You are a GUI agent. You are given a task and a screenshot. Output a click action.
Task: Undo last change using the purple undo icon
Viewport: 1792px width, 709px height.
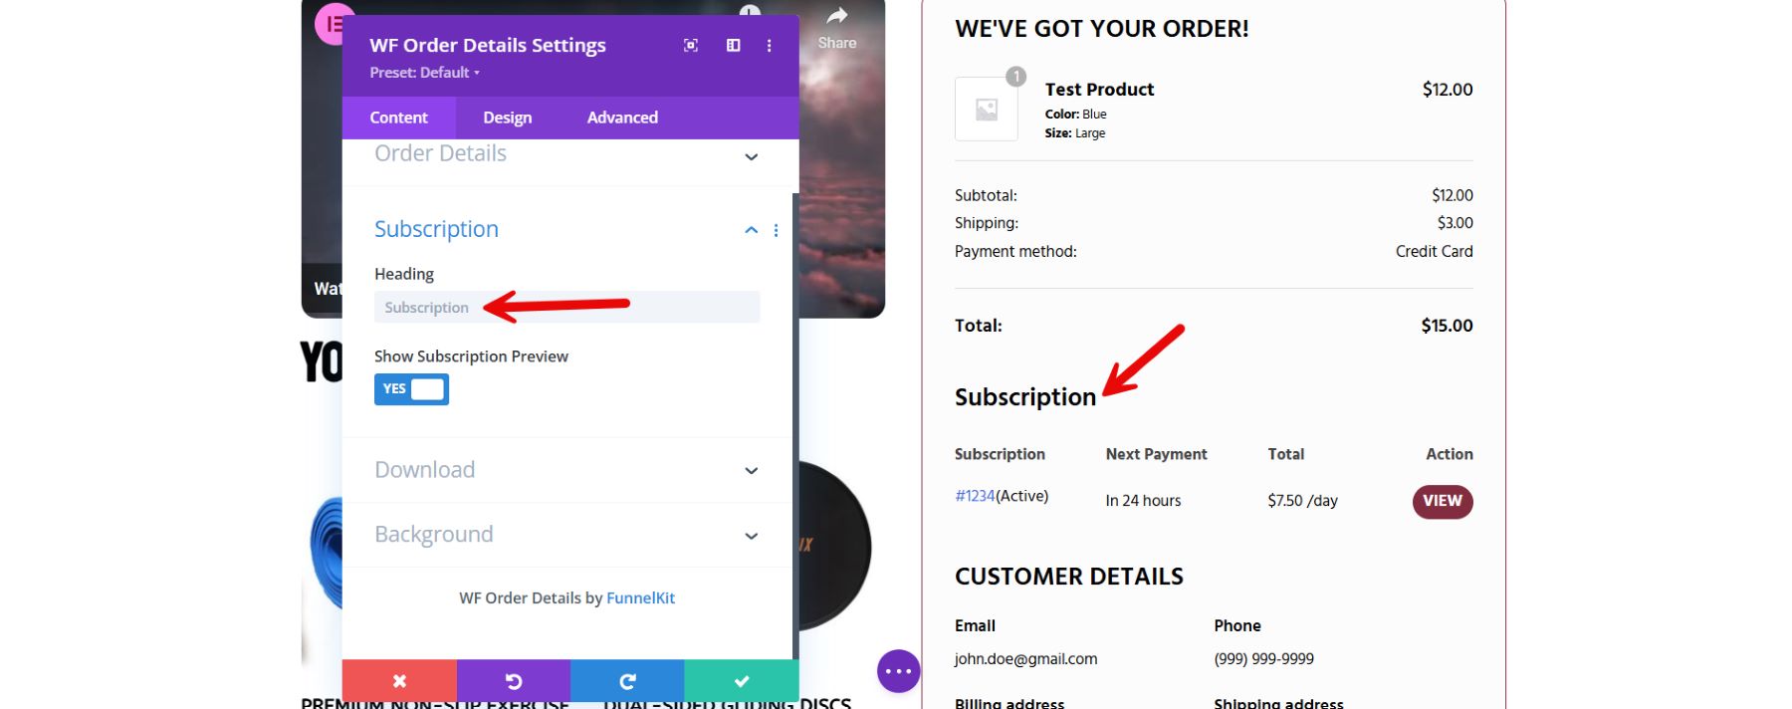coord(513,681)
